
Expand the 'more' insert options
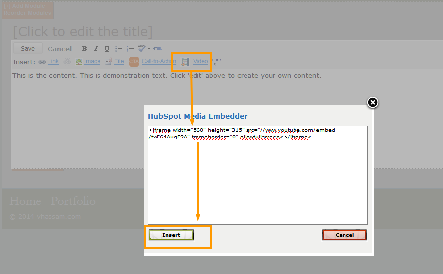tap(216, 61)
